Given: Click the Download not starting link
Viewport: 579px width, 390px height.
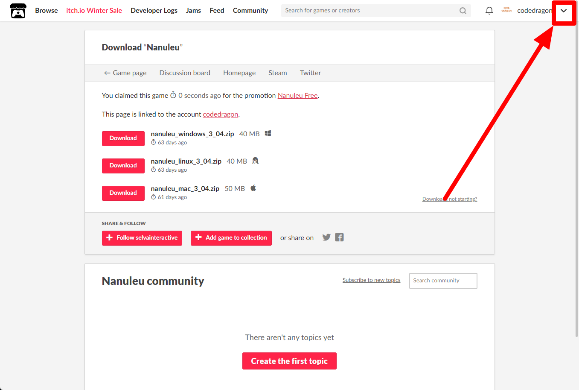Looking at the screenshot, I should [450, 199].
